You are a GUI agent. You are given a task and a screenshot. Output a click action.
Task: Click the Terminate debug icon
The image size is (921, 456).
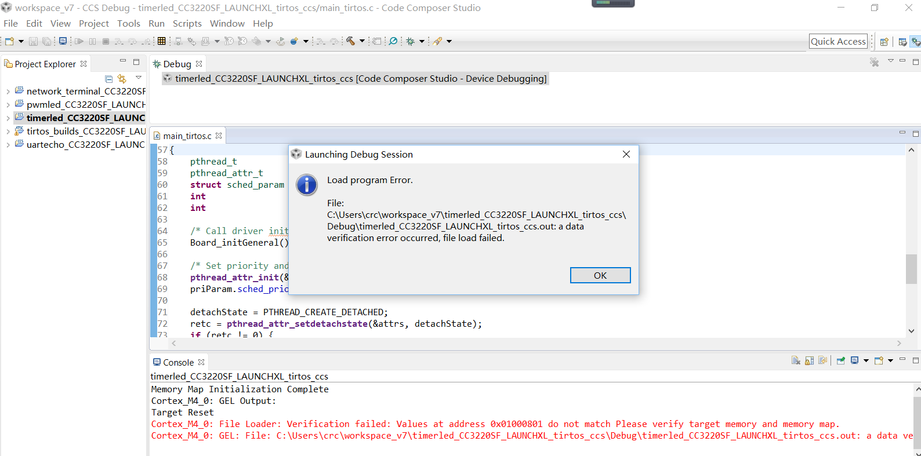click(x=106, y=41)
